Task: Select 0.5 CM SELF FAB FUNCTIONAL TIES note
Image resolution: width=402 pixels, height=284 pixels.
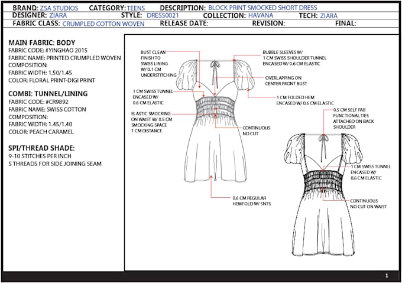Action: pyautogui.click(x=354, y=118)
